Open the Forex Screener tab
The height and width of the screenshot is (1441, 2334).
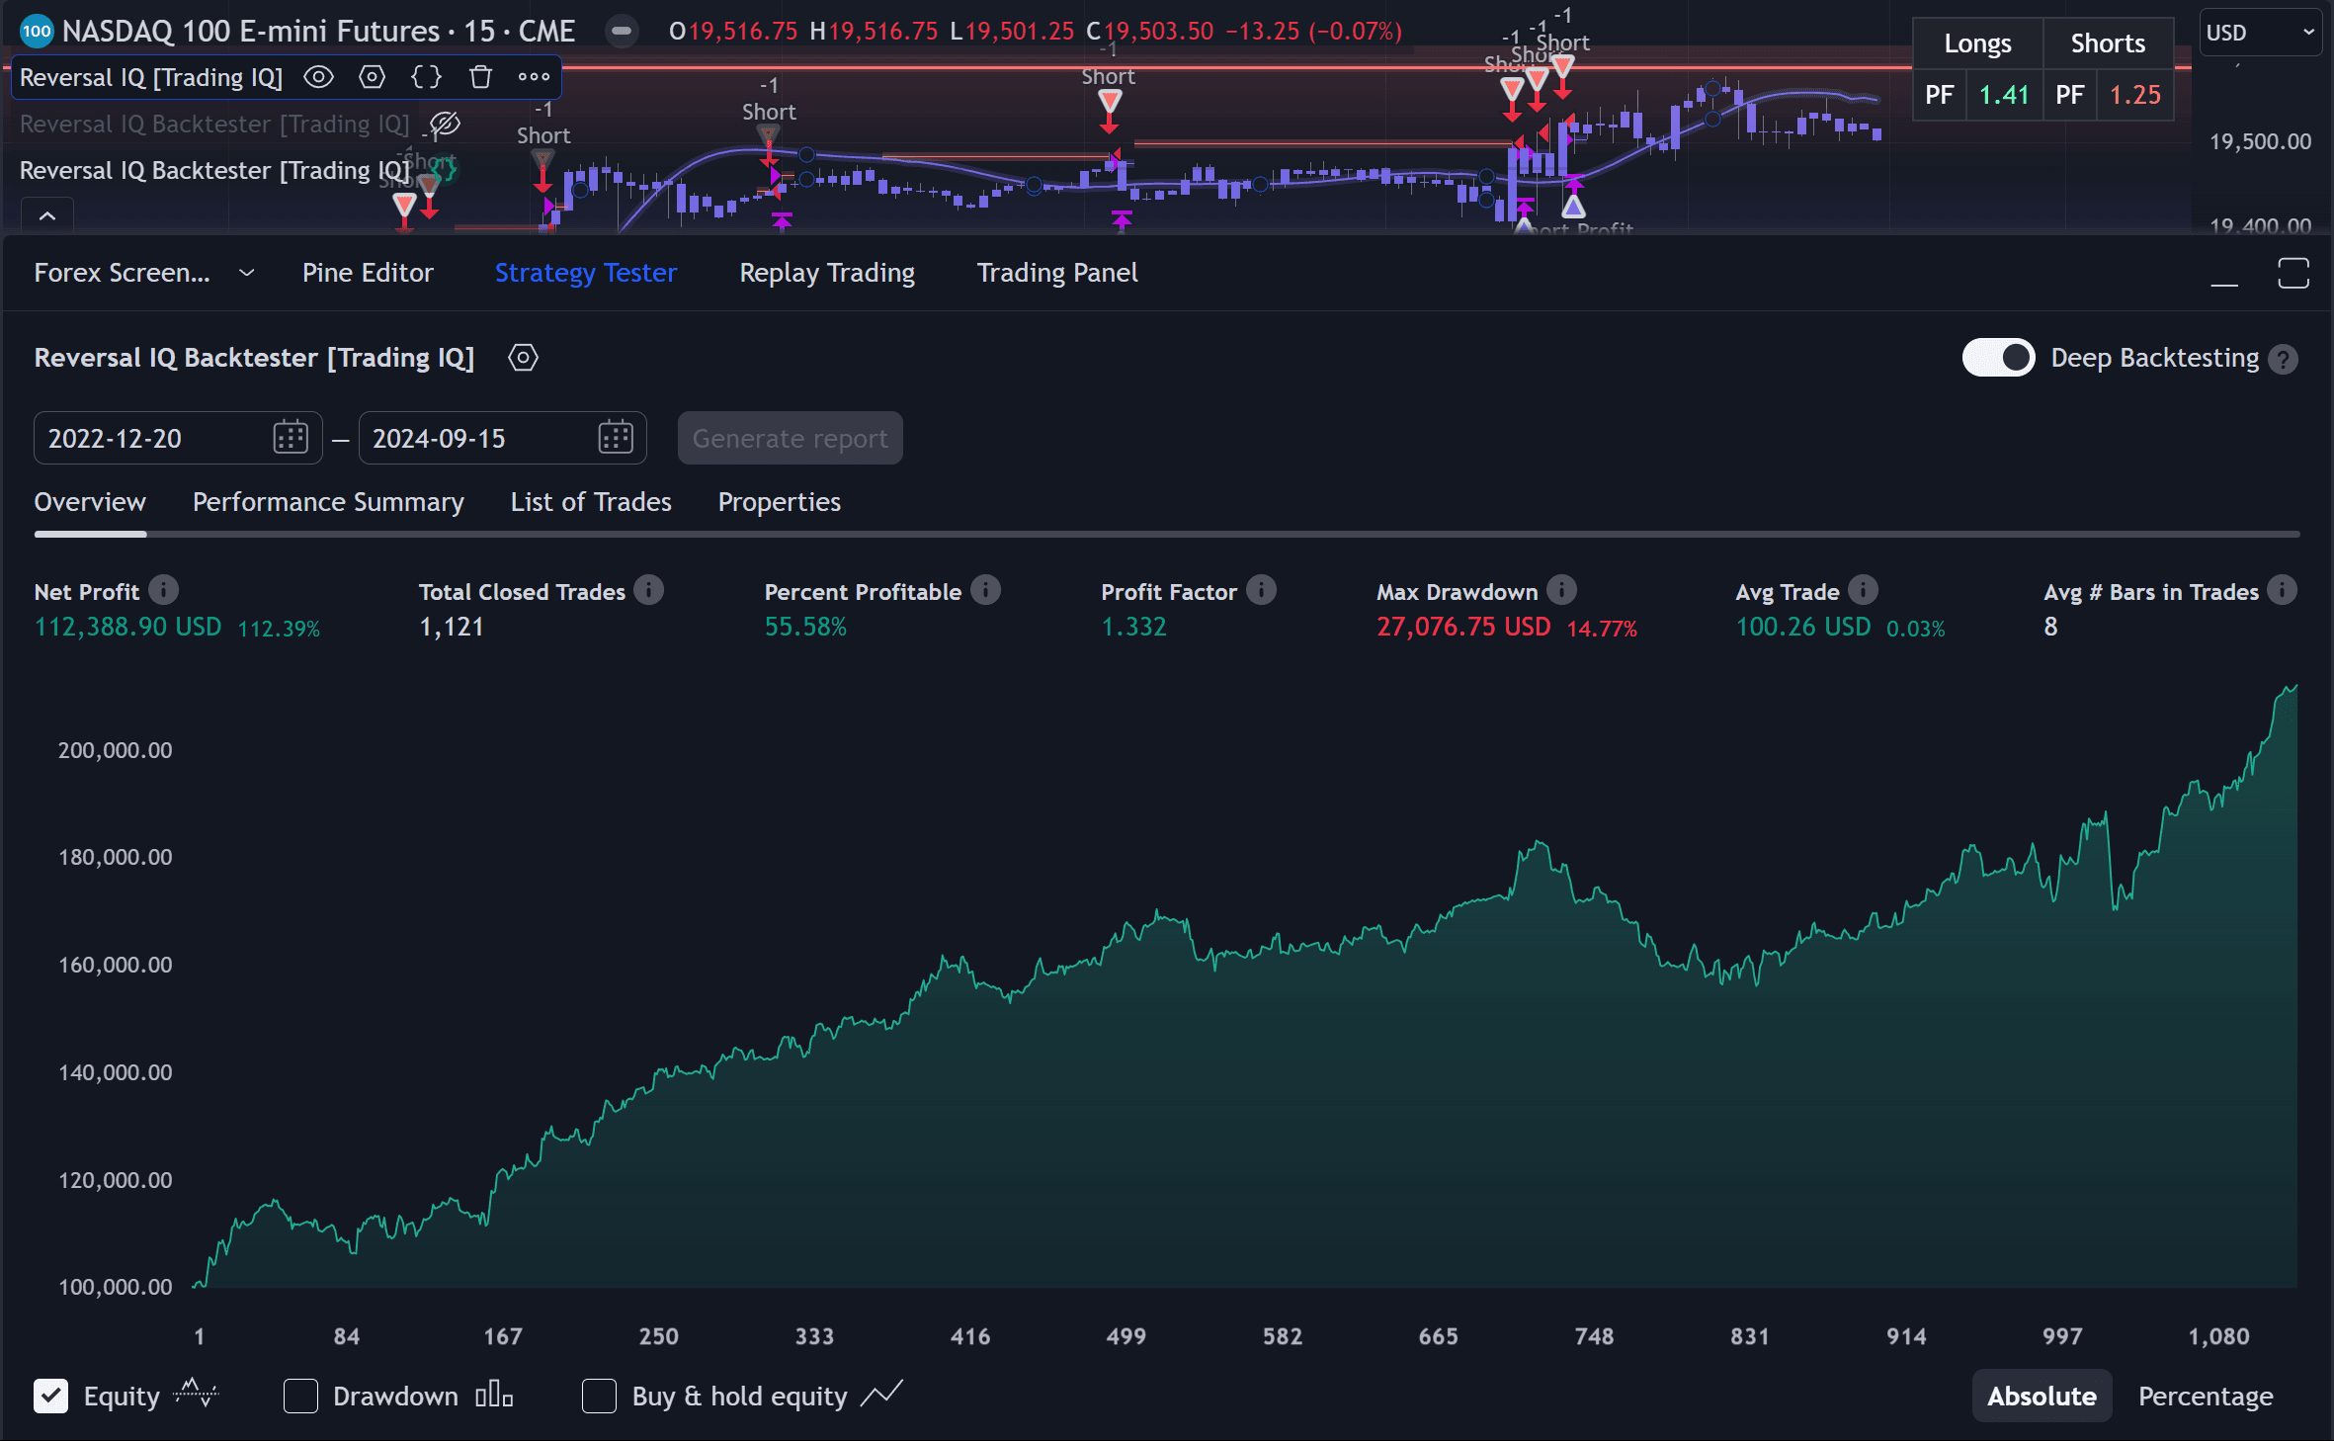tap(123, 273)
